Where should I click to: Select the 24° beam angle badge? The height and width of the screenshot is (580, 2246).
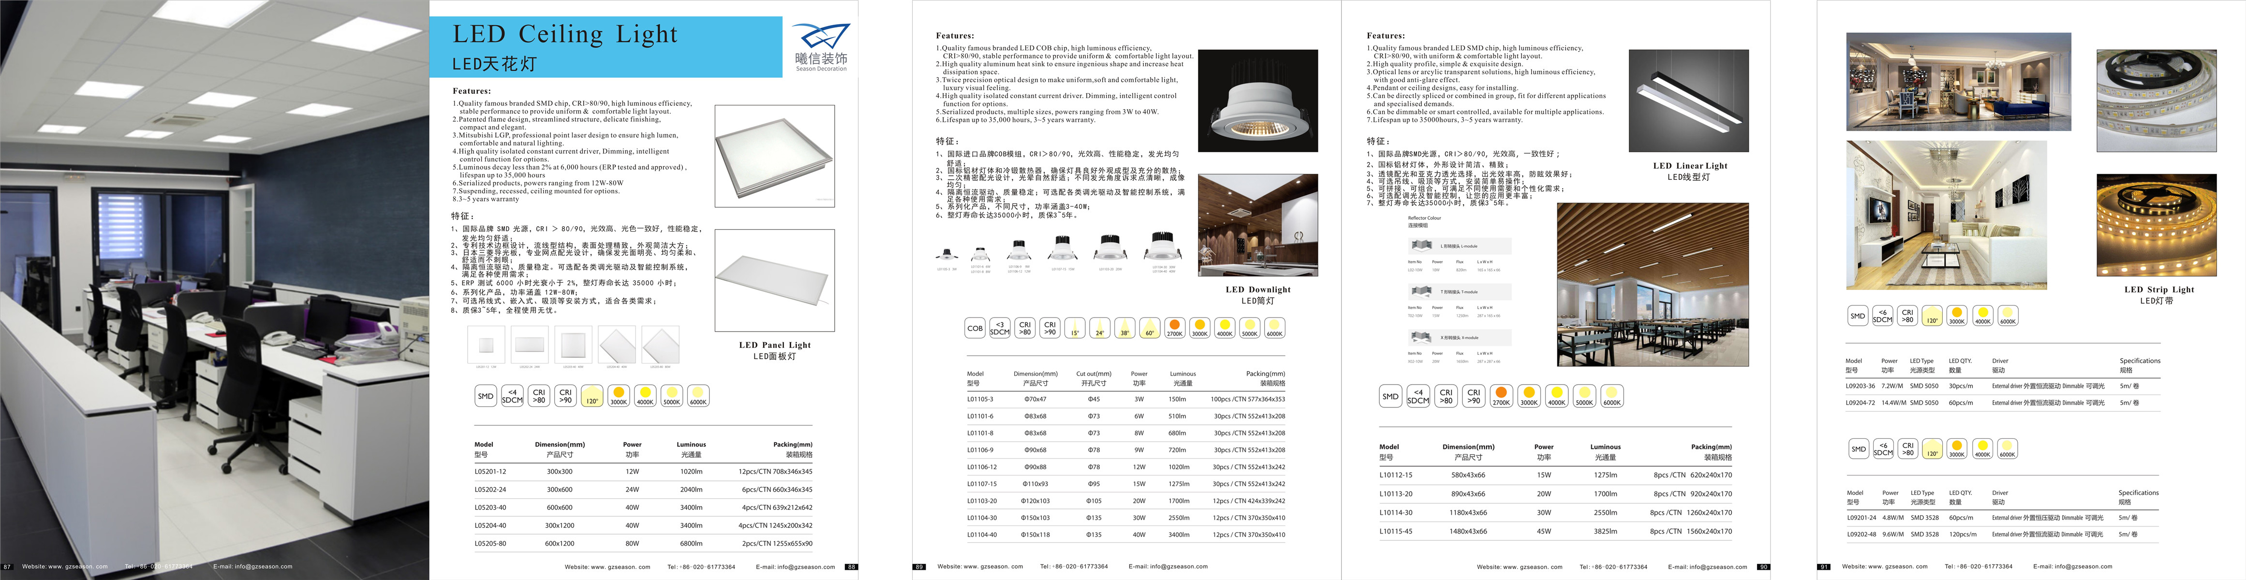point(1100,328)
